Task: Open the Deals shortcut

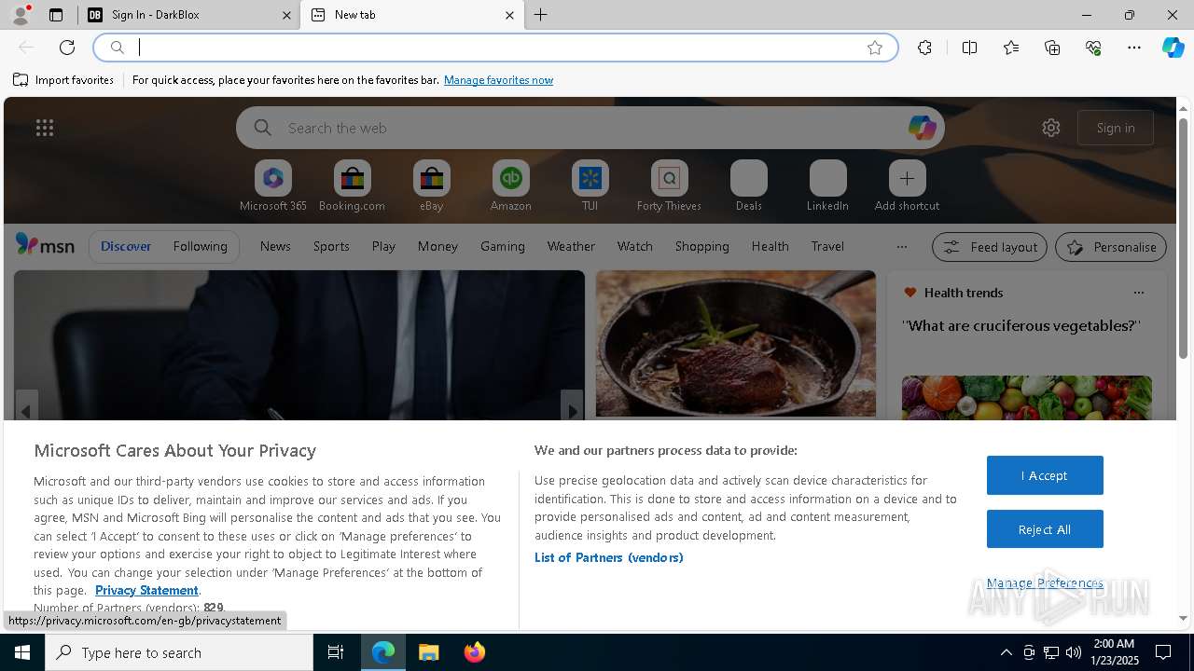Action: click(749, 185)
